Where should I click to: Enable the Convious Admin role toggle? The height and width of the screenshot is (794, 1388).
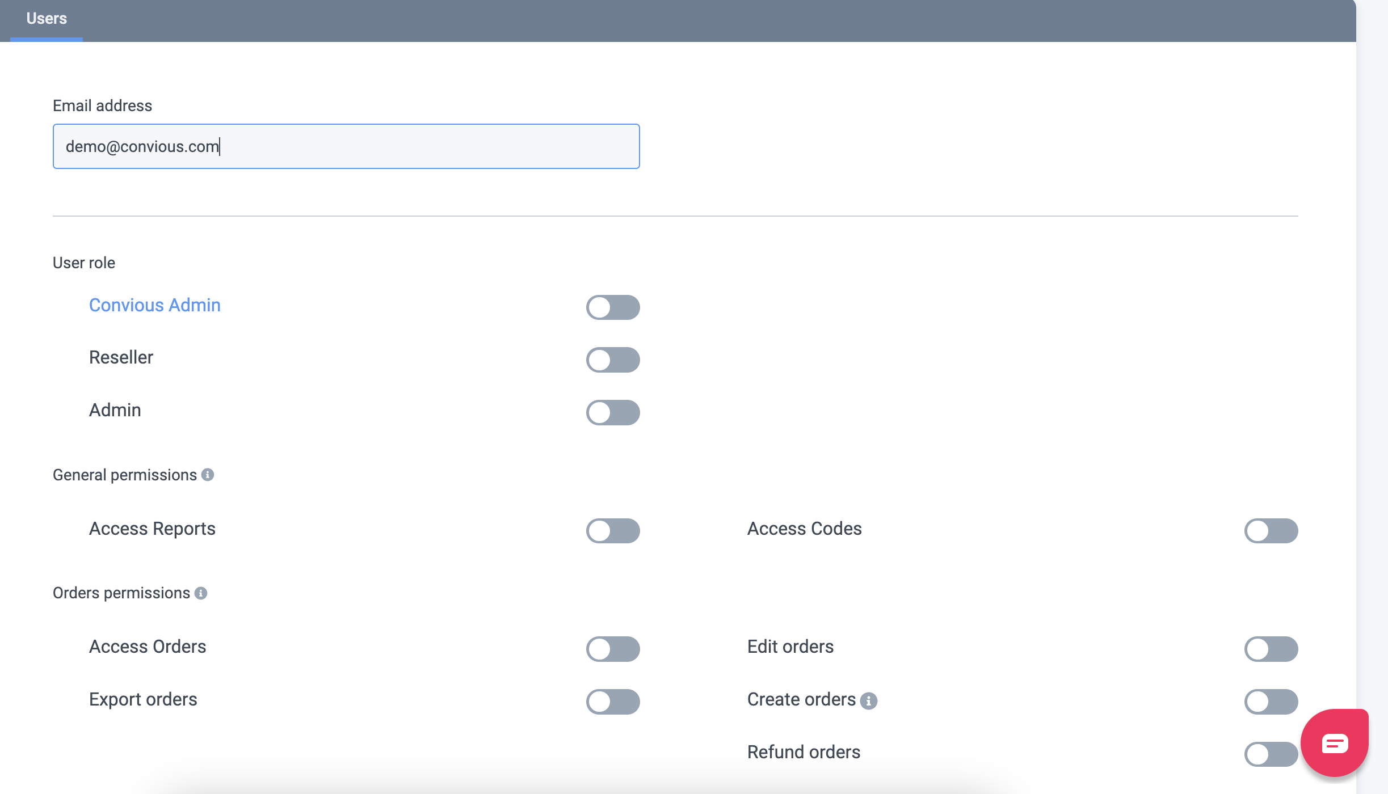612,307
